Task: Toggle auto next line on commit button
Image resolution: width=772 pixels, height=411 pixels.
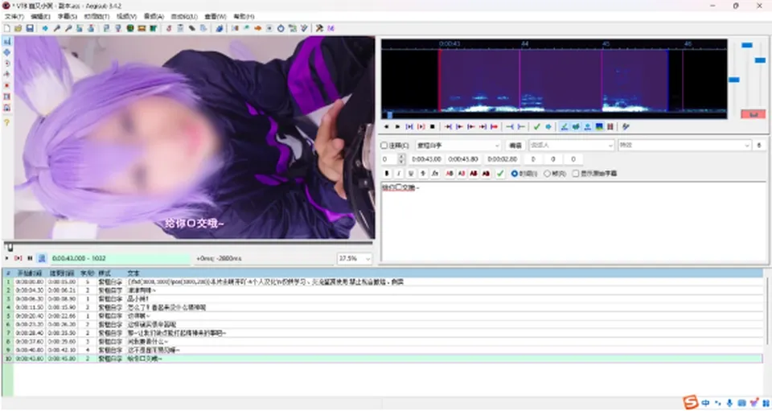Action: tap(576, 126)
